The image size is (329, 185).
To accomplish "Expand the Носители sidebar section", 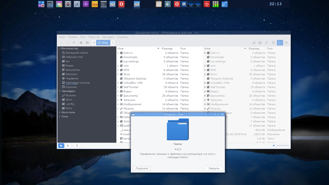I will [60, 112].
